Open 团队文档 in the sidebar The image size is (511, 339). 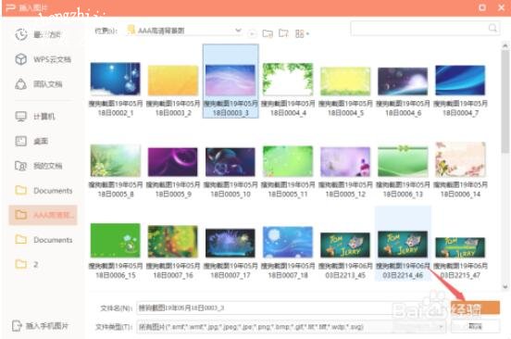coord(39,84)
